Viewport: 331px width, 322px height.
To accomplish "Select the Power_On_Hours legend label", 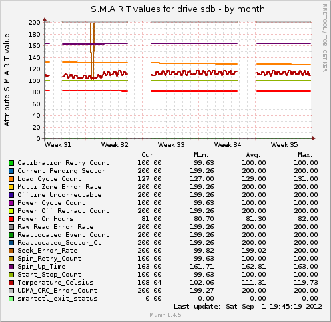I will click(x=45, y=219).
